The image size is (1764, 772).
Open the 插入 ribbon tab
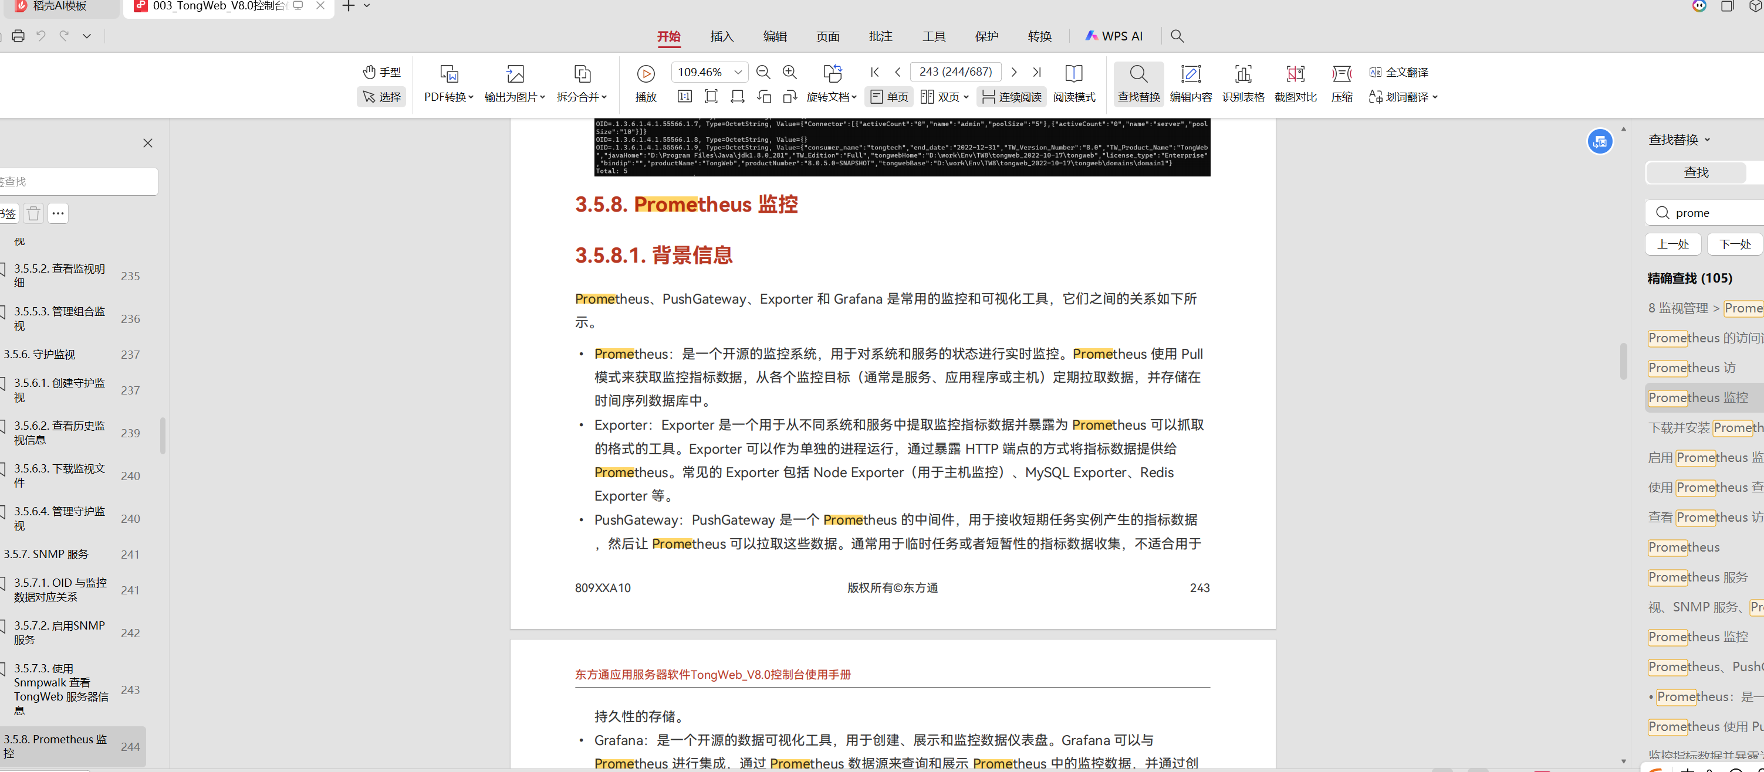[x=722, y=36]
